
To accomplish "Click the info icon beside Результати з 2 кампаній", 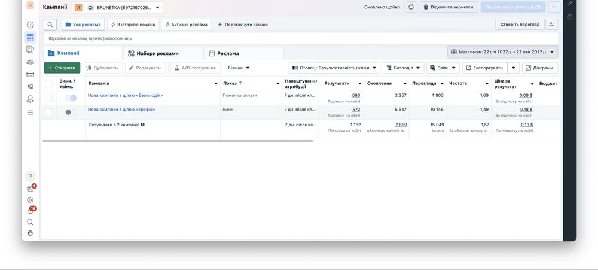I will coord(143,125).
